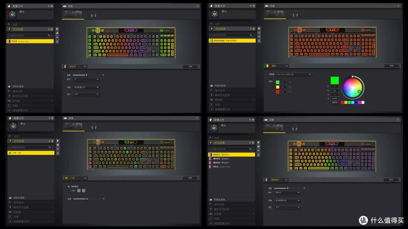Pick the red temperature color swatch
The width and height of the screenshot is (408, 229).
(x=278, y=92)
